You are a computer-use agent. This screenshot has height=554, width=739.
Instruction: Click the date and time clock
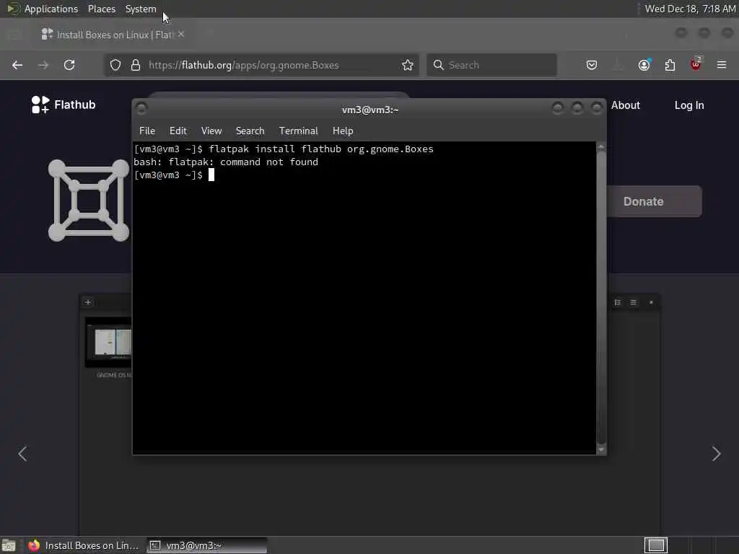[690, 9]
